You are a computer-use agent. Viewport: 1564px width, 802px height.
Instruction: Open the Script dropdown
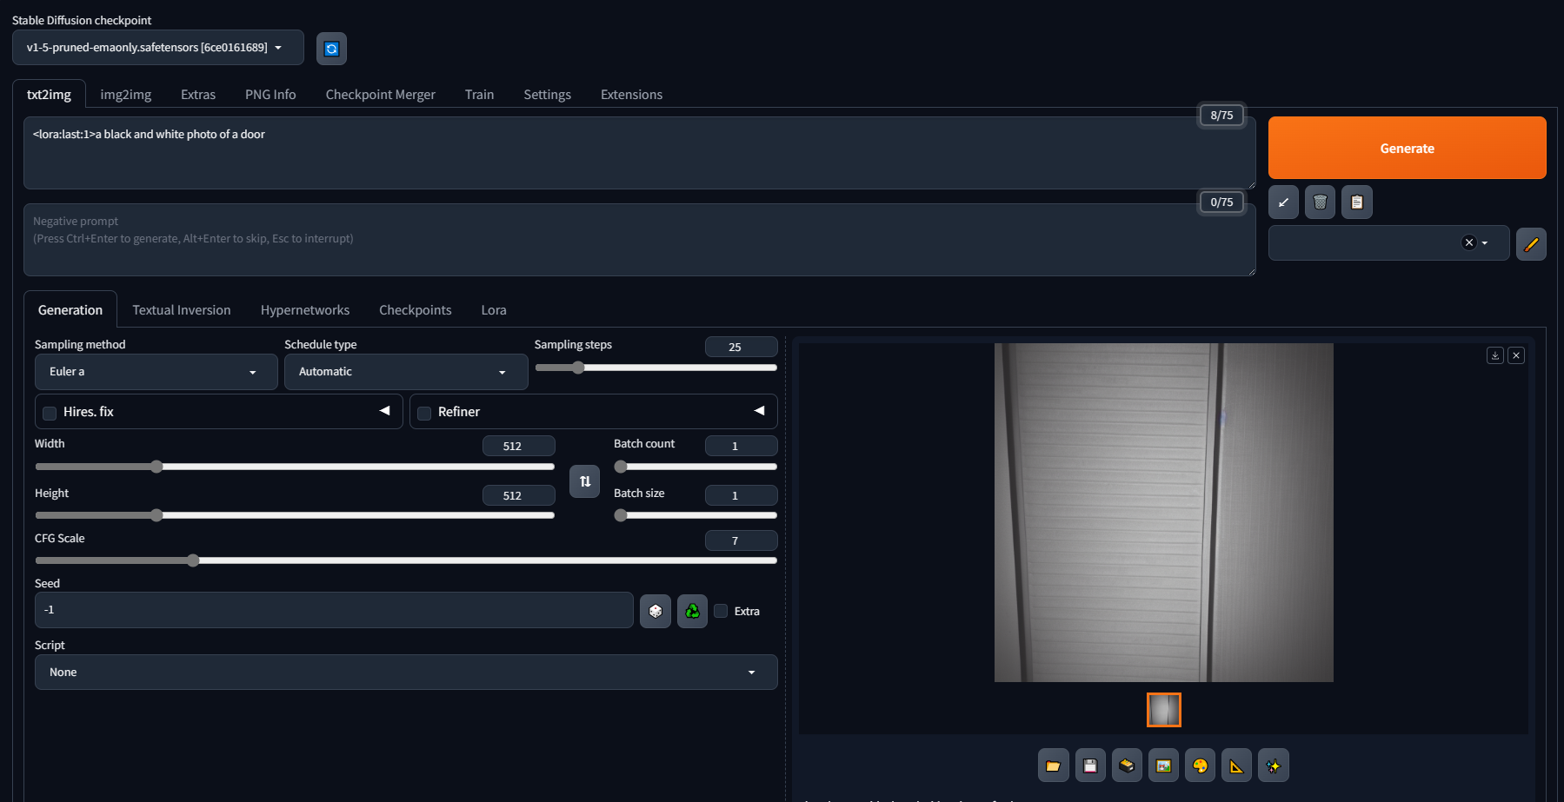[x=406, y=673]
